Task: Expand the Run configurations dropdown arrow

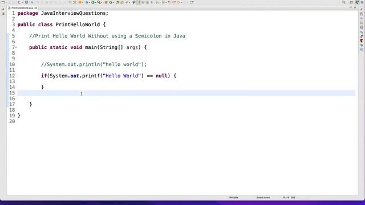Action: pos(95,2)
